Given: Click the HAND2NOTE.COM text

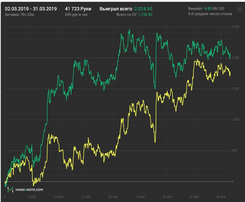Looking at the screenshot, I should pos(29,190).
